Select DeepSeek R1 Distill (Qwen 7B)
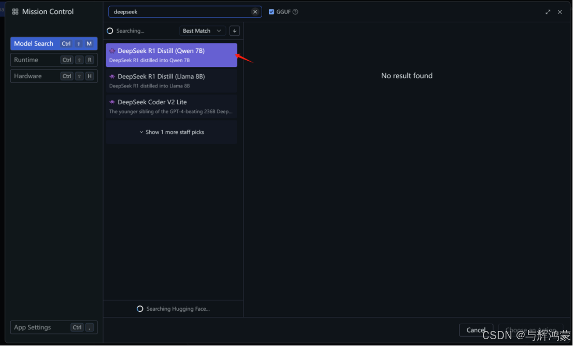 pyautogui.click(x=171, y=55)
